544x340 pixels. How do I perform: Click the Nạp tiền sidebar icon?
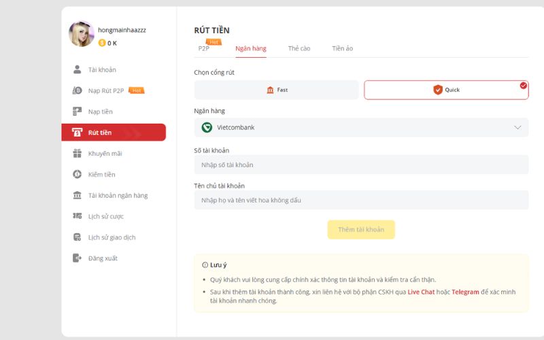(x=77, y=112)
